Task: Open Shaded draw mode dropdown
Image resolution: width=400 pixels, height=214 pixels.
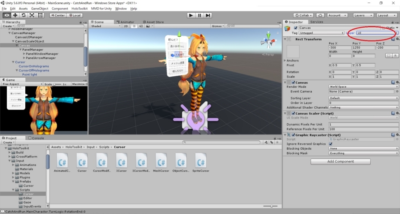Action: [x=105, y=26]
